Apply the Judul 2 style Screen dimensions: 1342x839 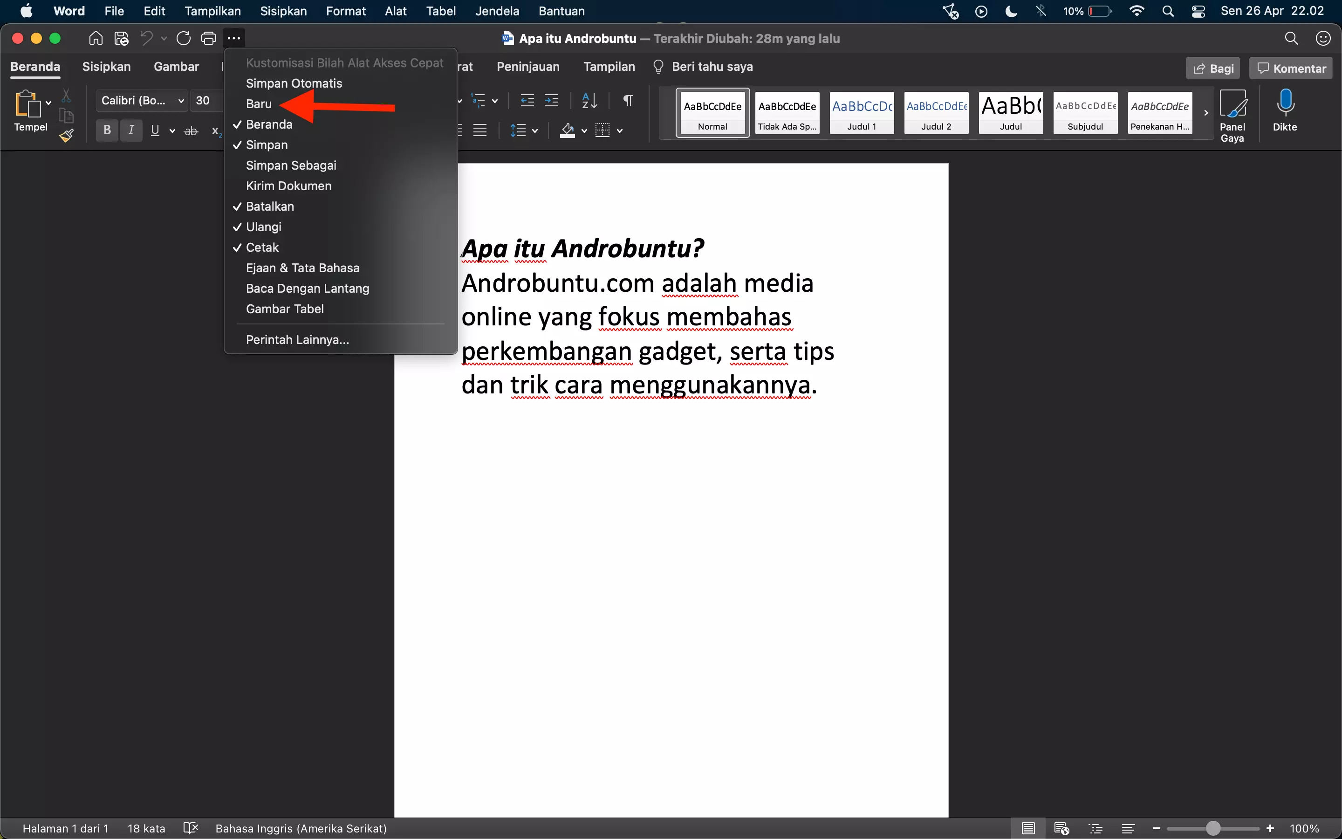936,113
